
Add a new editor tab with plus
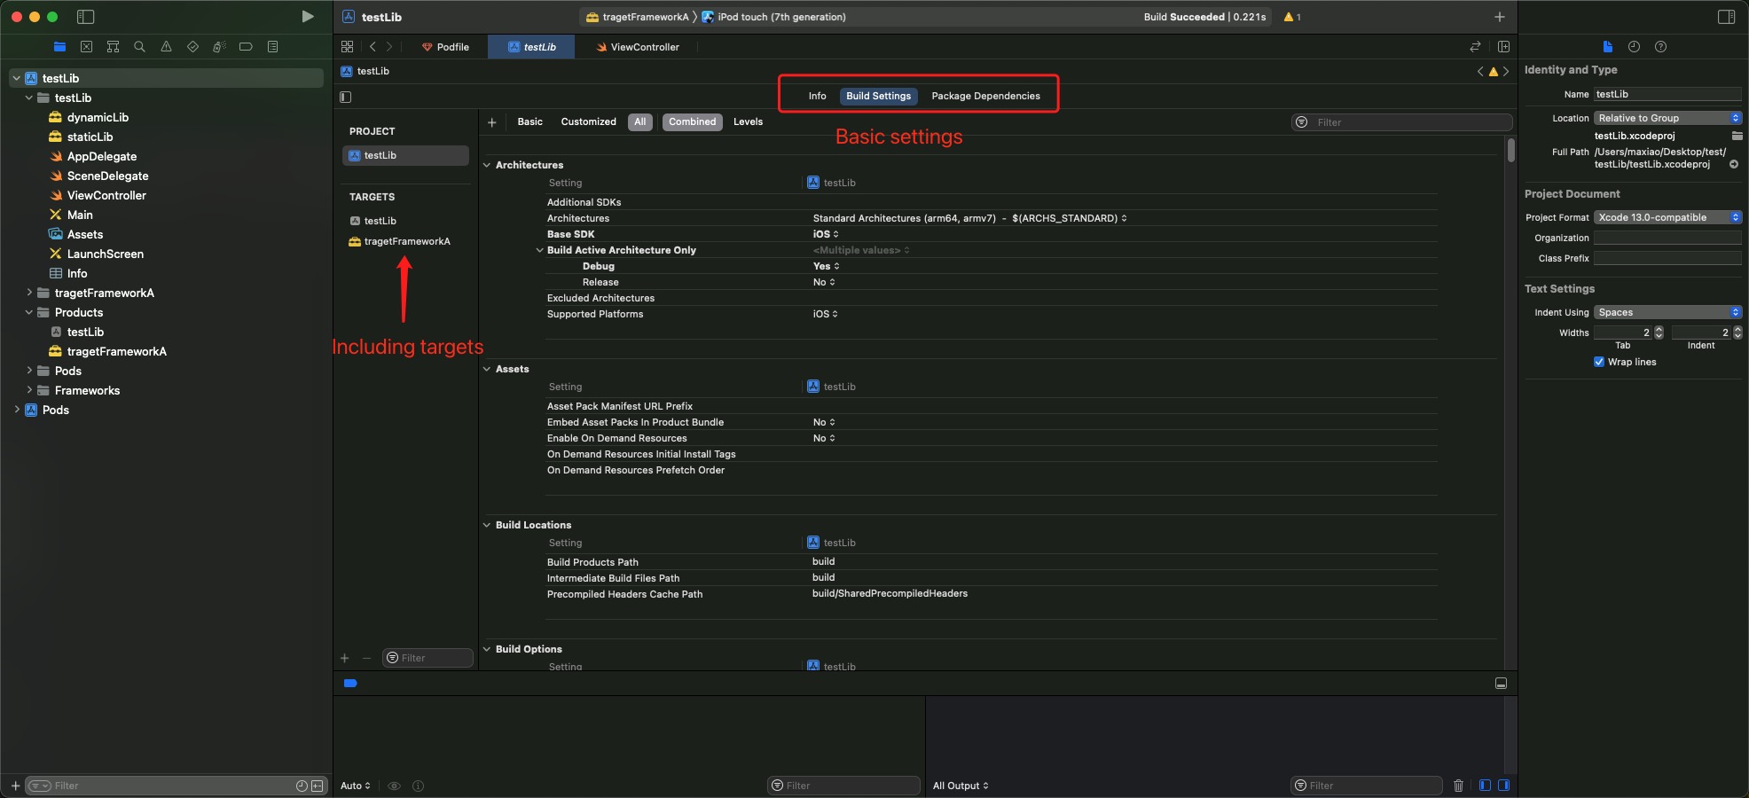[x=1499, y=17]
